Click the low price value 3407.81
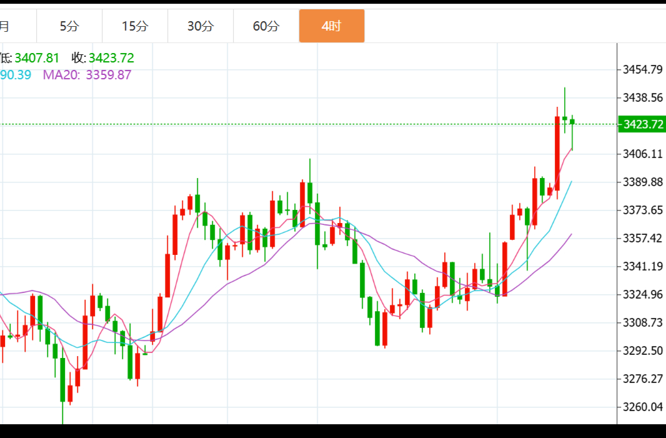666x438 pixels. pos(37,57)
